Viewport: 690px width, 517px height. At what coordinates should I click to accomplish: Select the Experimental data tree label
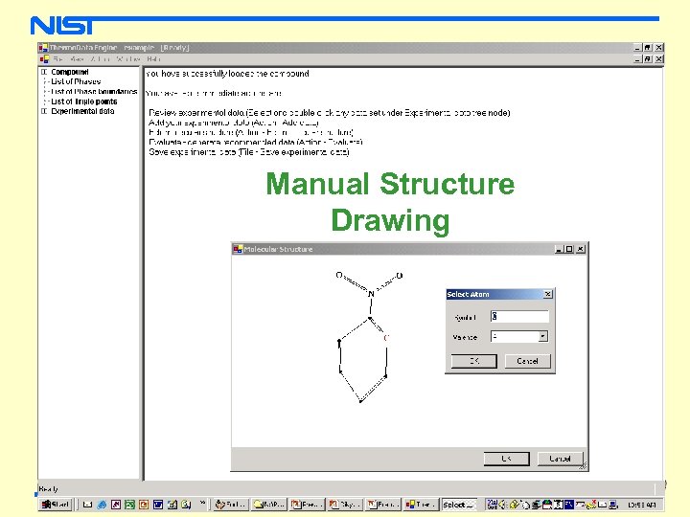click(x=82, y=111)
